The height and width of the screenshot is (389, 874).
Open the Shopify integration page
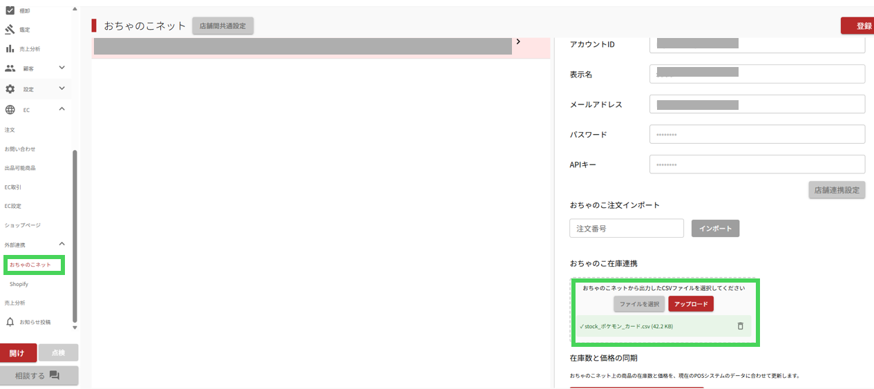[19, 284]
